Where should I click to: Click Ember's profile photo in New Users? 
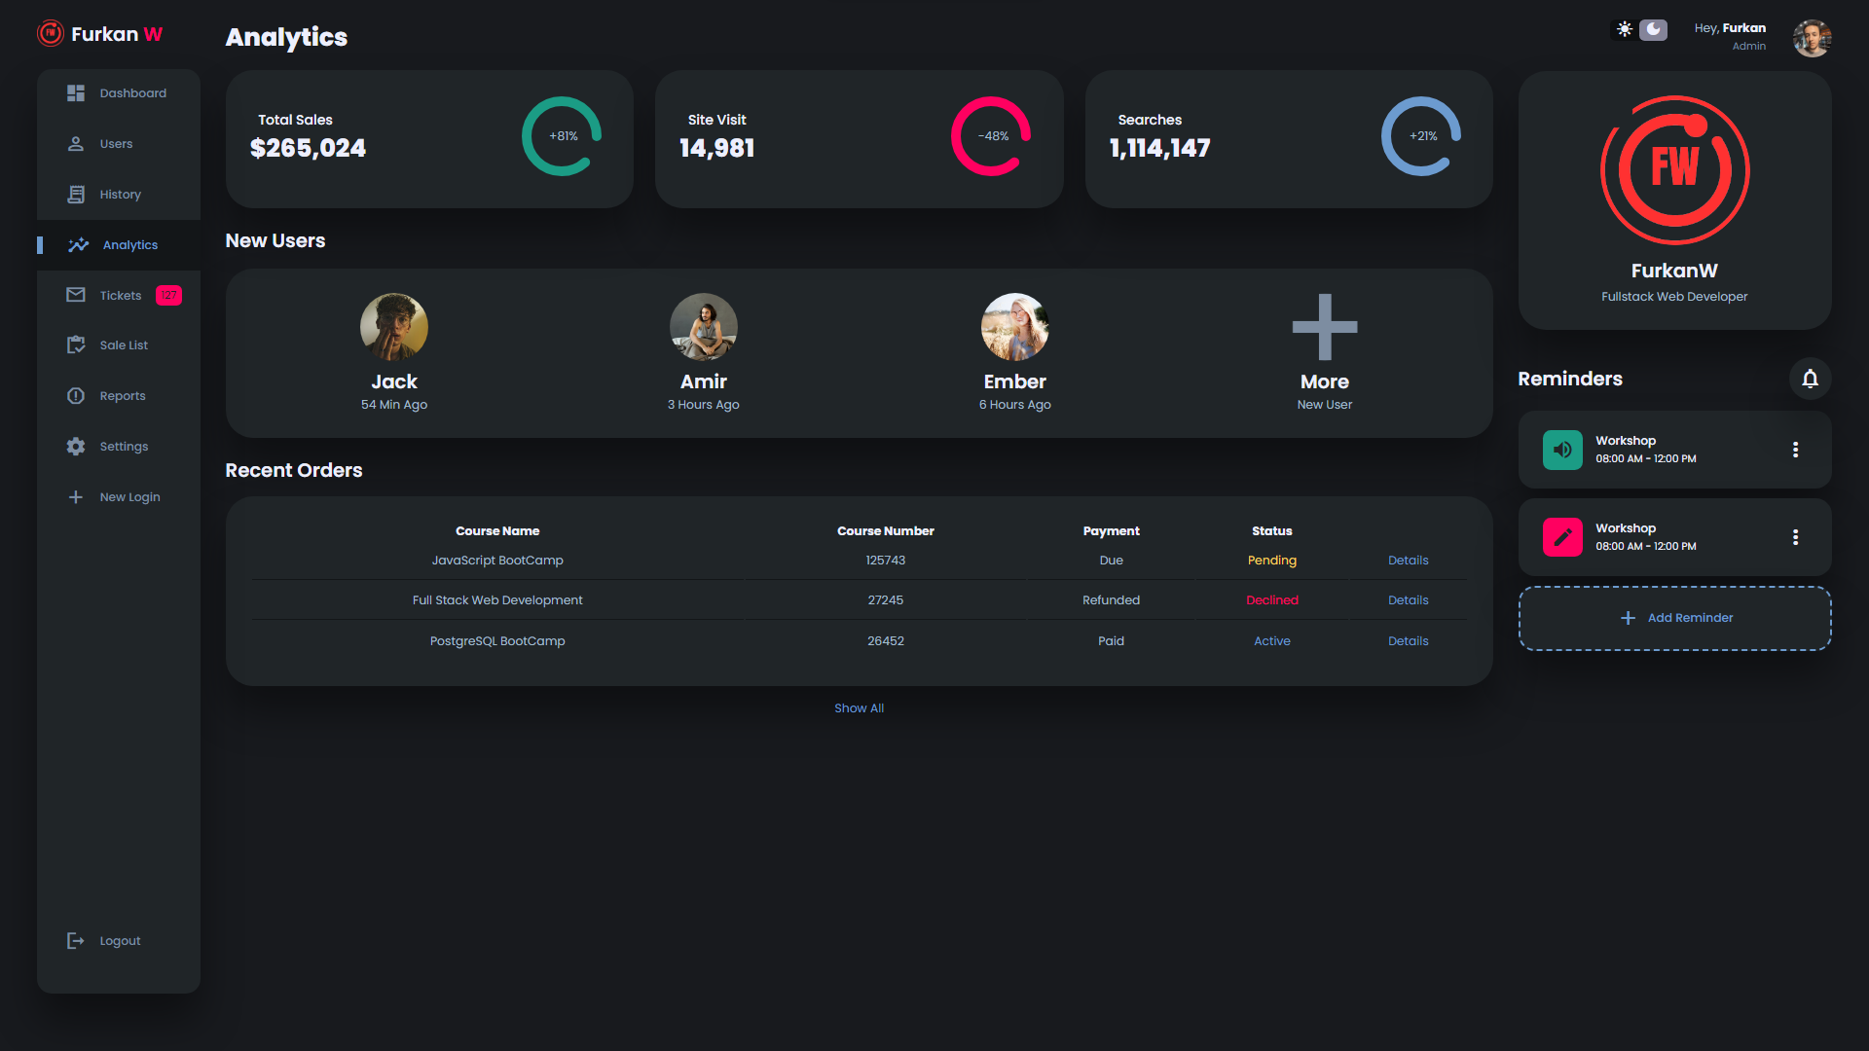(1014, 327)
